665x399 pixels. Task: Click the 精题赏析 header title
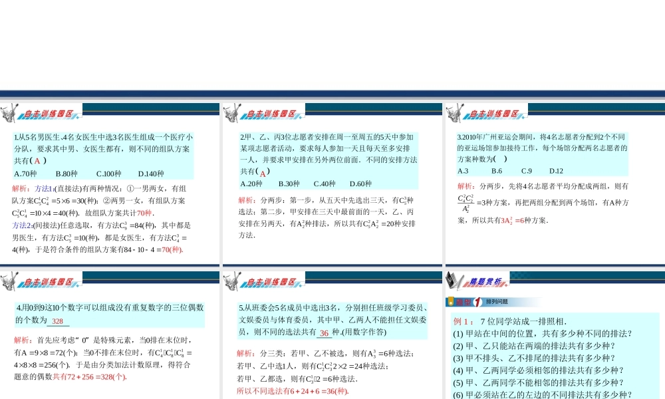[x=486, y=281]
